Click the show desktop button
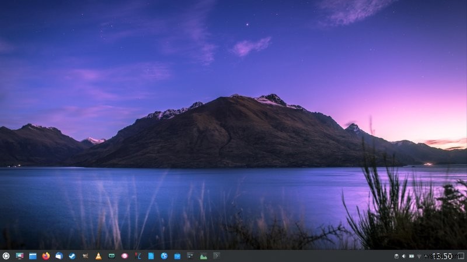Screen dimensions: 467x262 pos(461,256)
